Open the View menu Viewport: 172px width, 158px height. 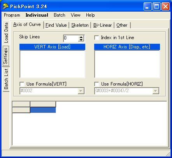tap(75, 15)
